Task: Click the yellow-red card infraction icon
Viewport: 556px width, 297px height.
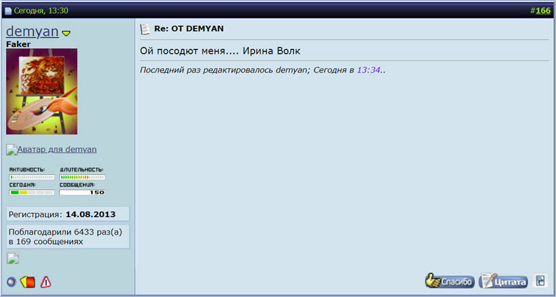Action: coord(28,281)
